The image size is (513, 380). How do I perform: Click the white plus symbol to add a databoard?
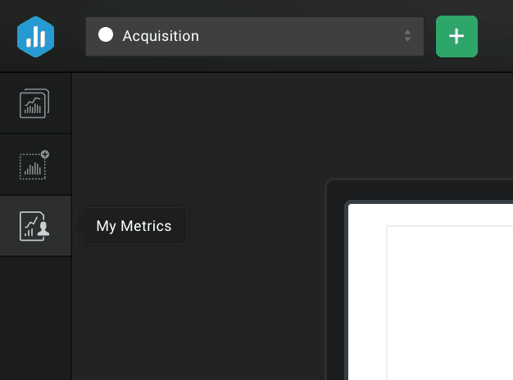(456, 37)
